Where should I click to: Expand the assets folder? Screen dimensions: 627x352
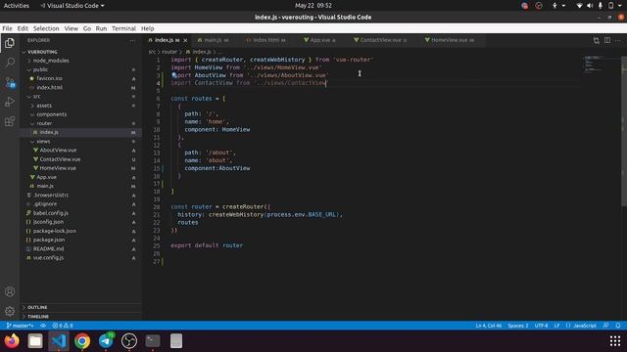44,106
